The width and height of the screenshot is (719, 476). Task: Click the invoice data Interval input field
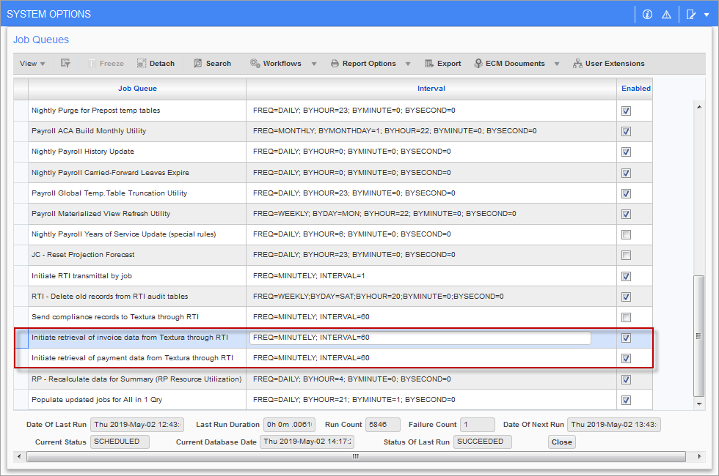(420, 338)
